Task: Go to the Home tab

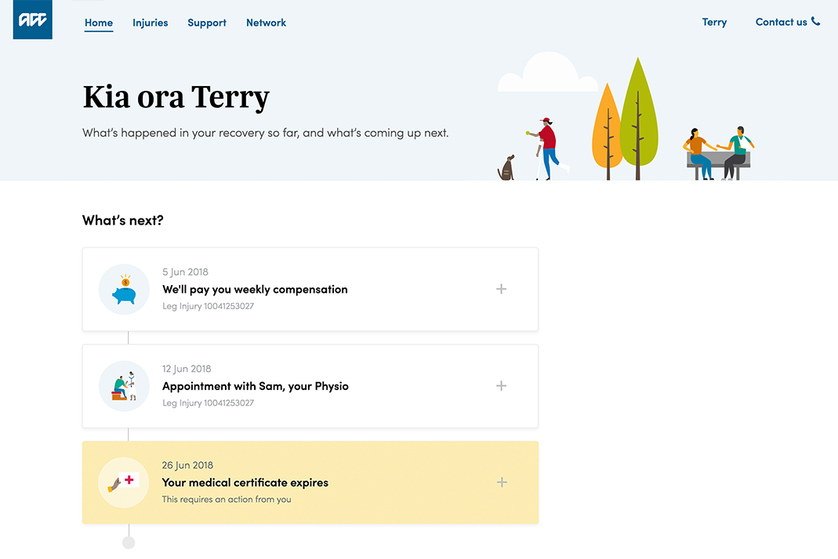Action: pyautogui.click(x=99, y=23)
